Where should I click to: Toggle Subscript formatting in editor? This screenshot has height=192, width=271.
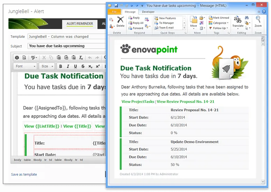(90, 66)
